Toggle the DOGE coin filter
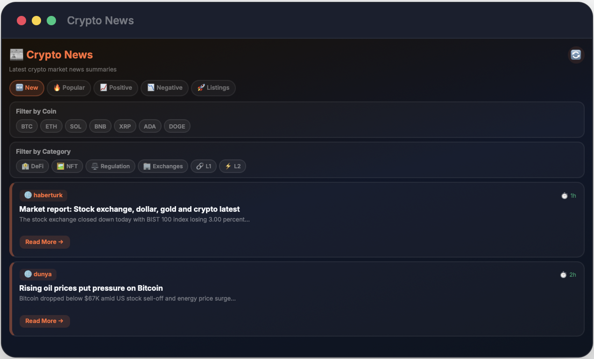594x359 pixels. pyautogui.click(x=177, y=126)
